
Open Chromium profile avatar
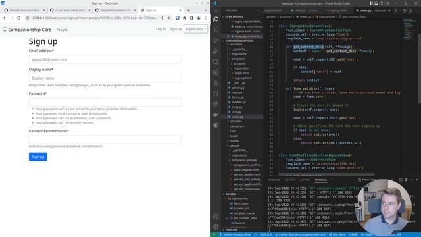199,18
